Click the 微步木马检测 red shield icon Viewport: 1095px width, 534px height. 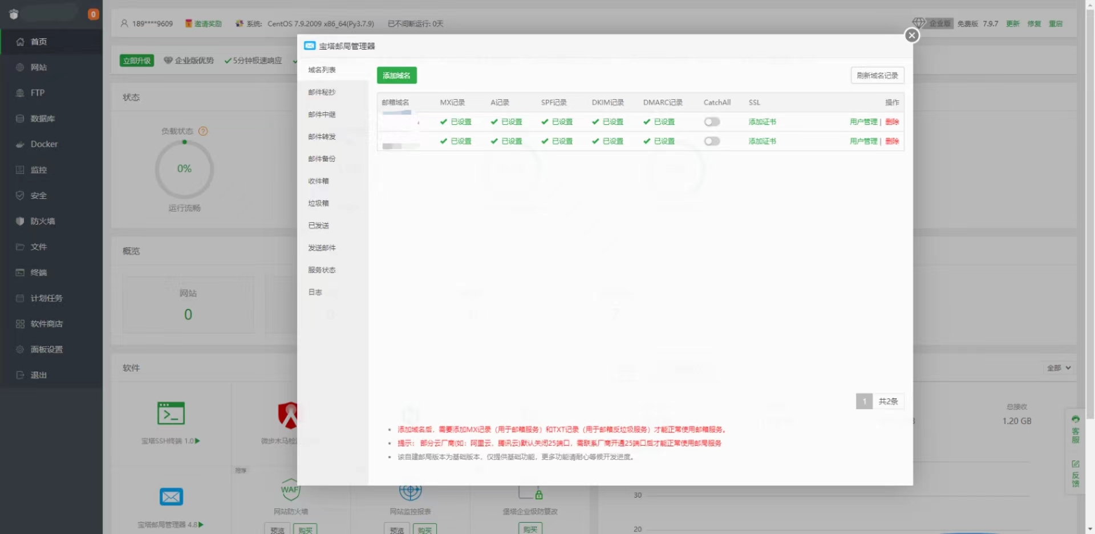(x=289, y=415)
